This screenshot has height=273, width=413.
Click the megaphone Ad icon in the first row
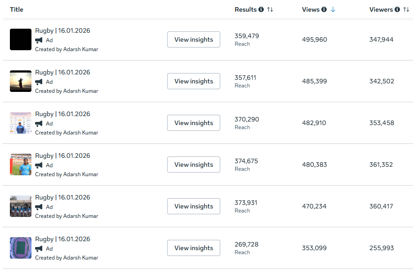pos(39,40)
